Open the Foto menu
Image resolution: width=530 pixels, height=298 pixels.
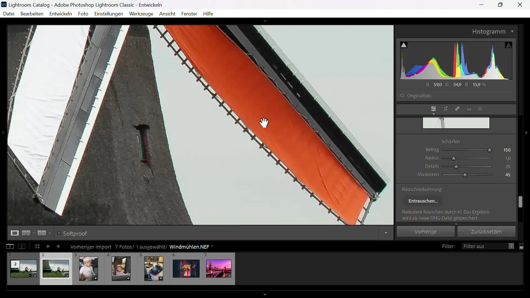pos(83,14)
